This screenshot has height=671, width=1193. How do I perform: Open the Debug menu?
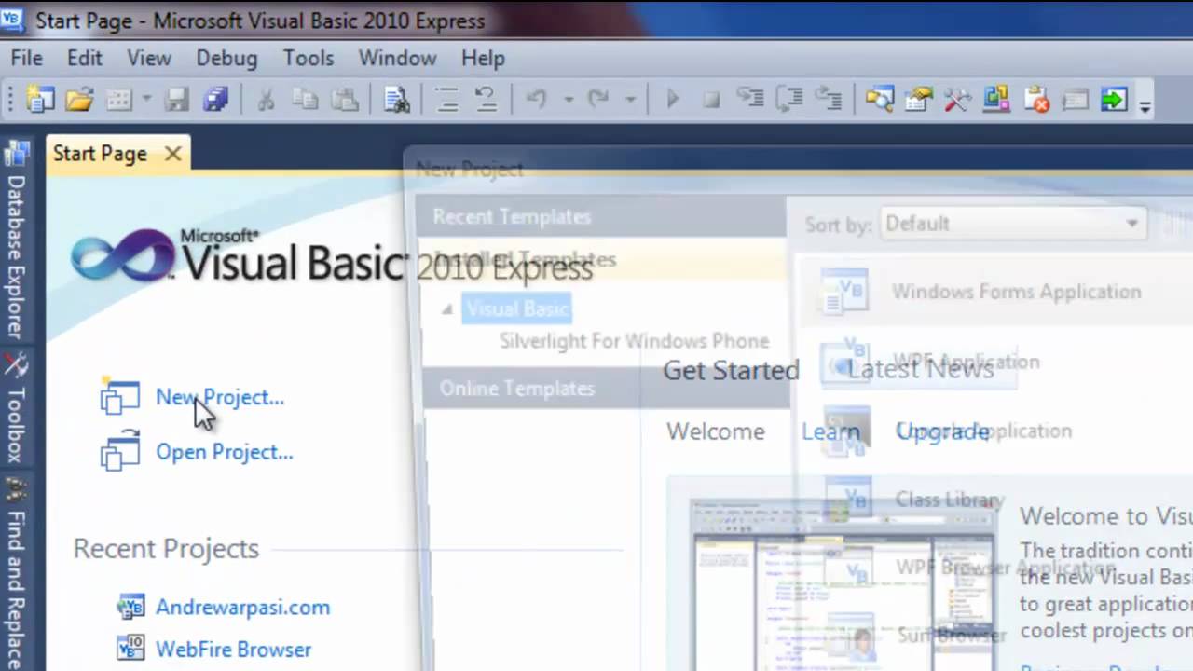coord(226,58)
